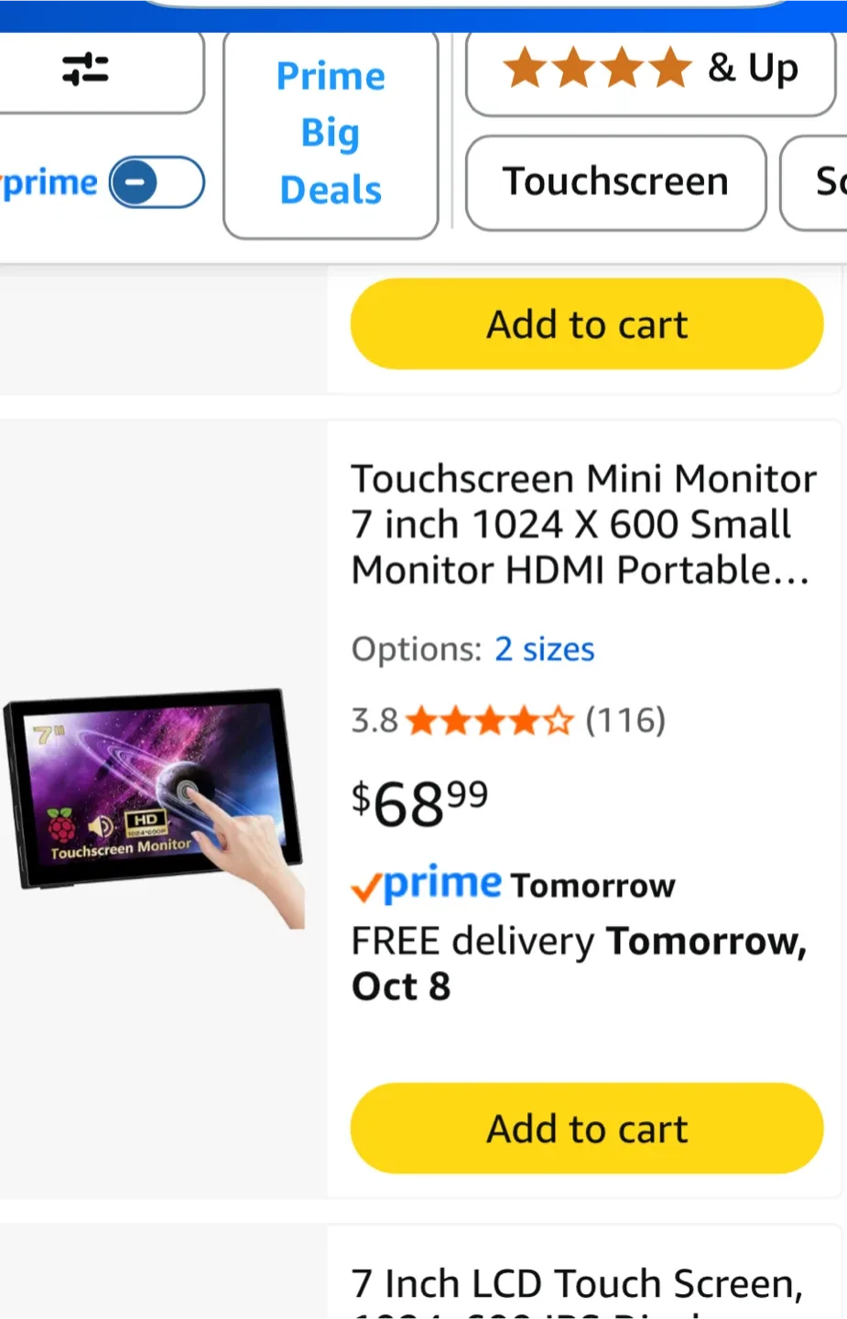Tap the 'Options:' label text

pos(417,649)
